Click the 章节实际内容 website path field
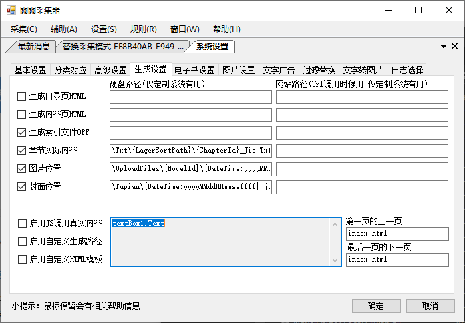 pyautogui.click(x=362, y=151)
